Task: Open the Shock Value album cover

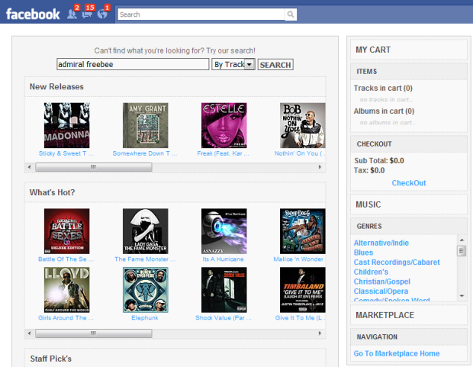Action: click(224, 290)
